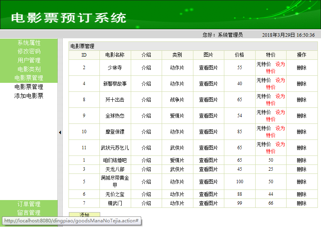View 查看图片 for 无价之宝
The width and height of the screenshot is (321, 227).
tap(208, 194)
